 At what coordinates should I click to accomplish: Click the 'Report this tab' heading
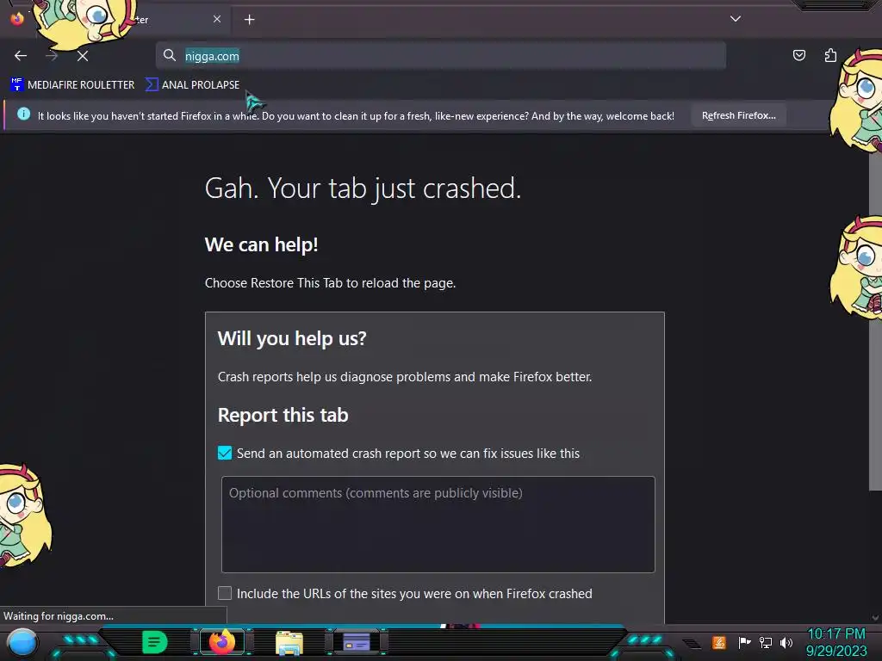[283, 415]
